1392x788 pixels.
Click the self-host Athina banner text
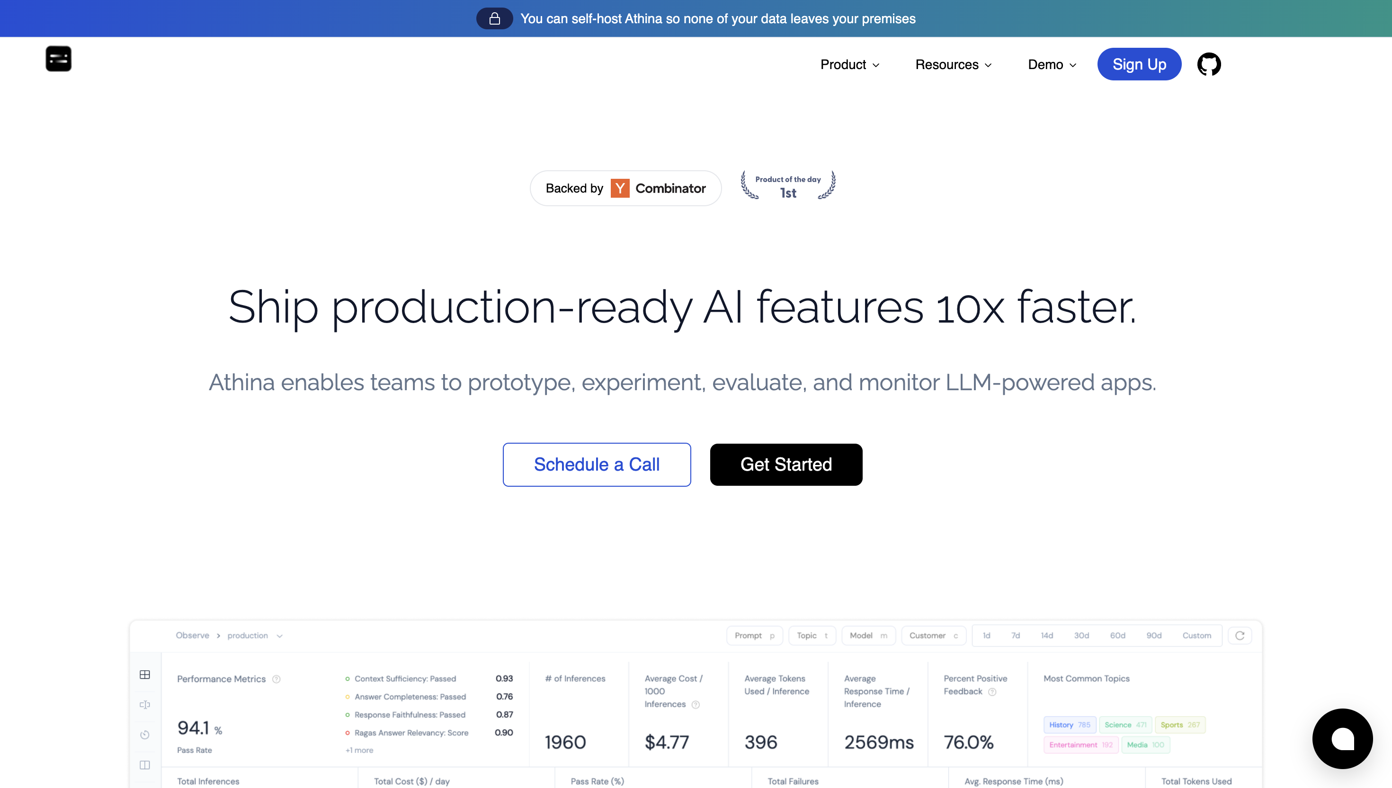pos(718,19)
